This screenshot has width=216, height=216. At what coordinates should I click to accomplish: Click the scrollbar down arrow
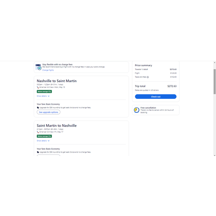(x=215, y=155)
